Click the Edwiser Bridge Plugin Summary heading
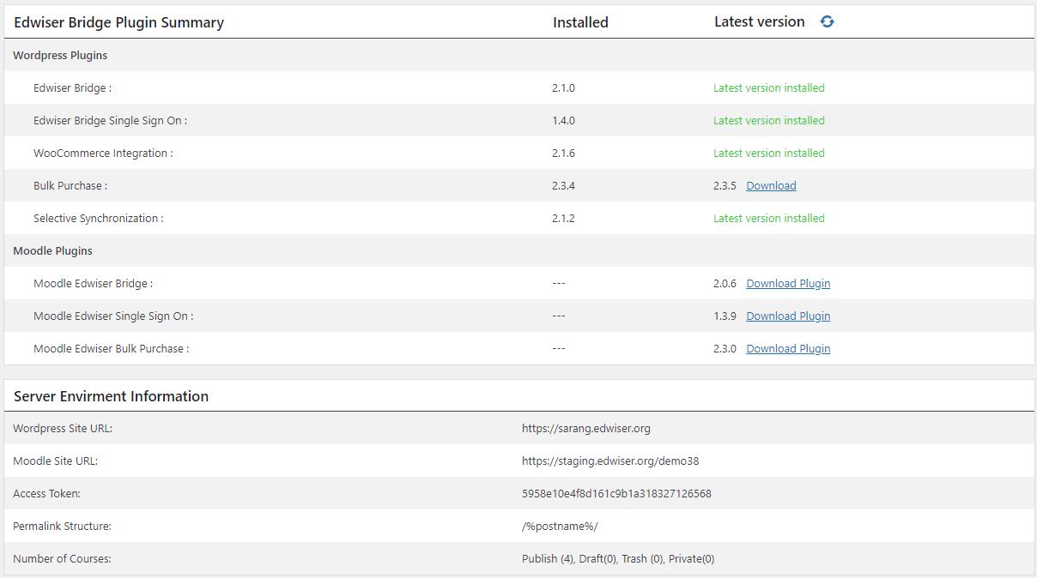This screenshot has width=1037, height=578. [x=118, y=22]
